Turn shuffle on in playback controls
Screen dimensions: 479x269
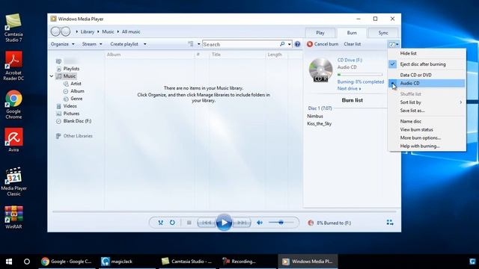(x=160, y=223)
